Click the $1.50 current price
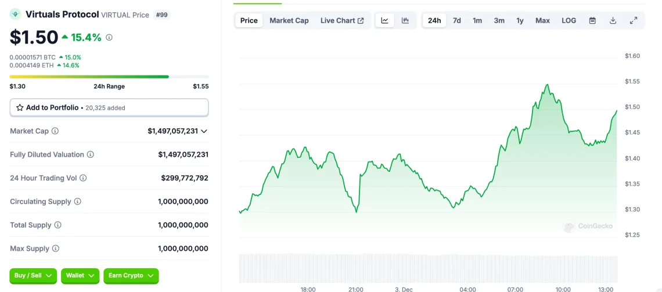 click(x=34, y=38)
